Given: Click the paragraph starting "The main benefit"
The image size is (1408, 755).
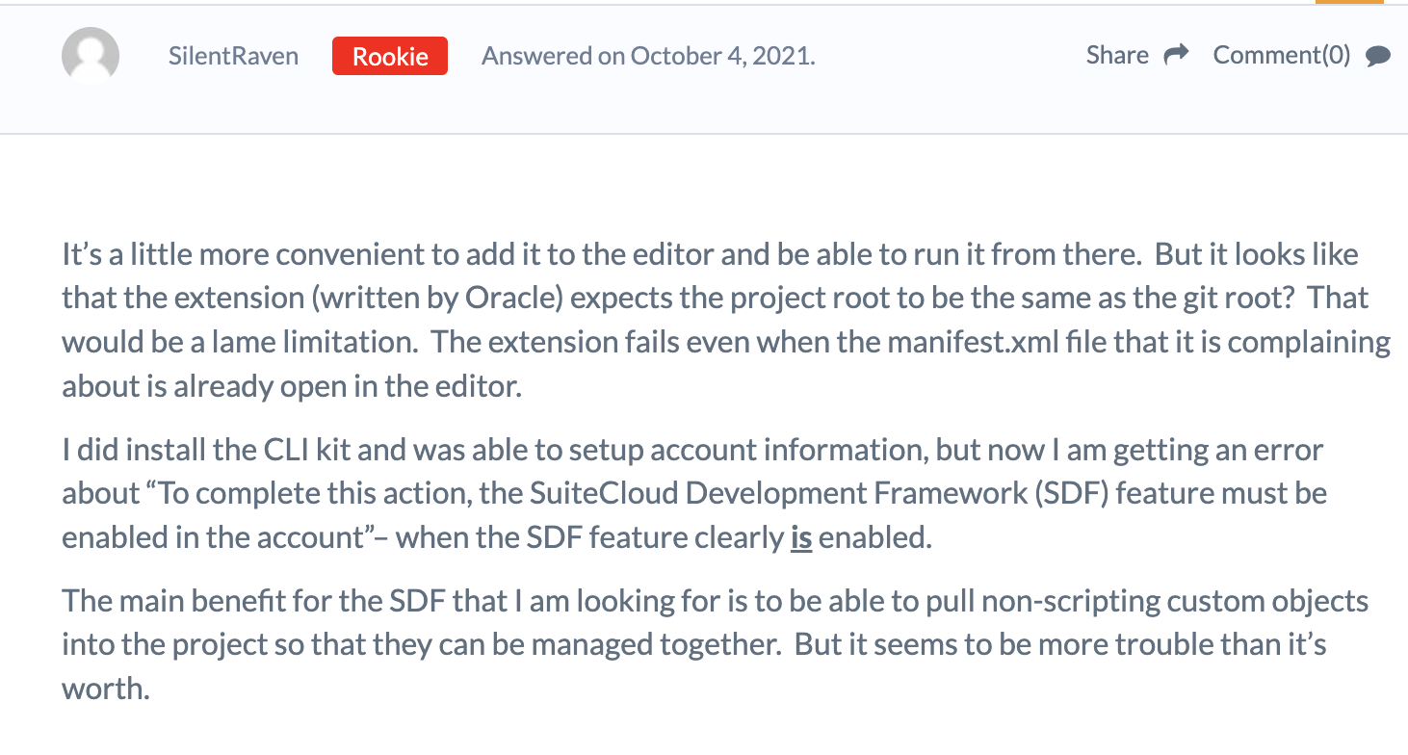Looking at the screenshot, I should [x=716, y=644].
